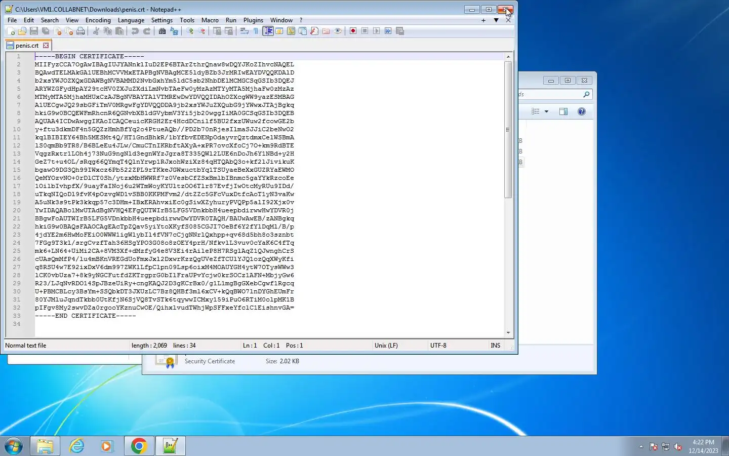Start macro recording with red dot

[353, 31]
